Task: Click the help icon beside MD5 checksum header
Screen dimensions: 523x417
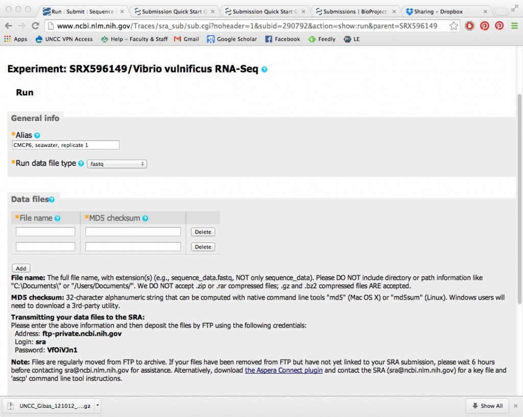Action: pos(145,218)
